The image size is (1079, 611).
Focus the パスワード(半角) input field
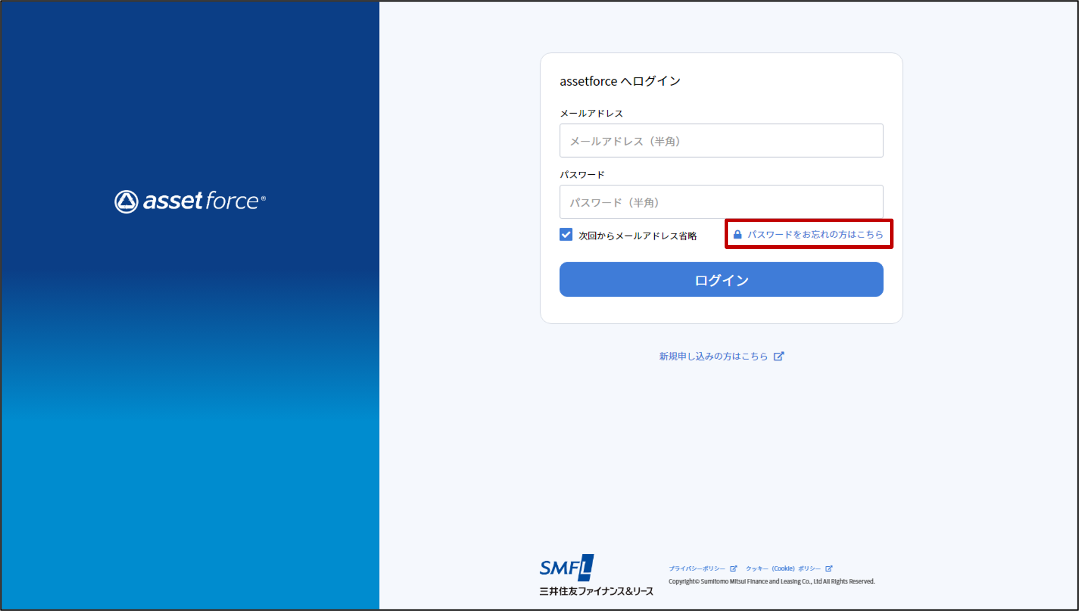pos(720,202)
